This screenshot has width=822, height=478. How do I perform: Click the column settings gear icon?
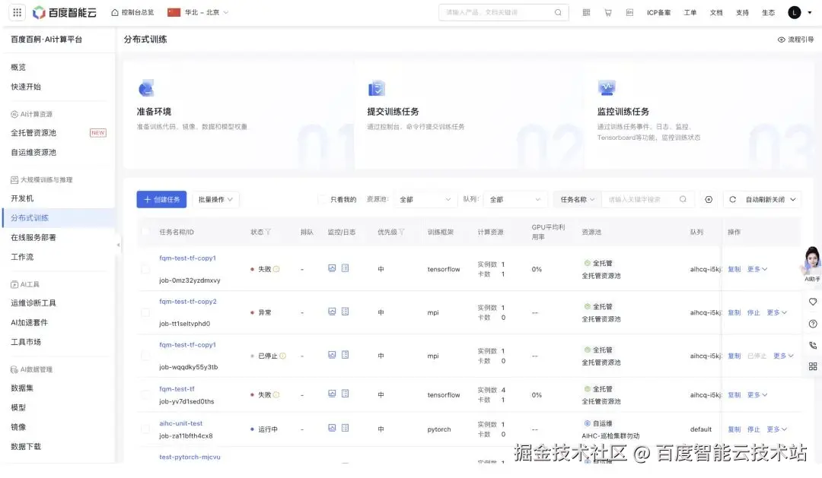click(x=709, y=199)
